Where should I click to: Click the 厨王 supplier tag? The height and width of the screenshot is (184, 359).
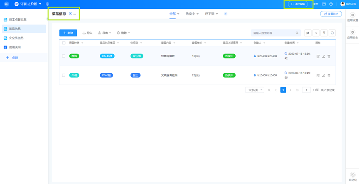click(135, 75)
